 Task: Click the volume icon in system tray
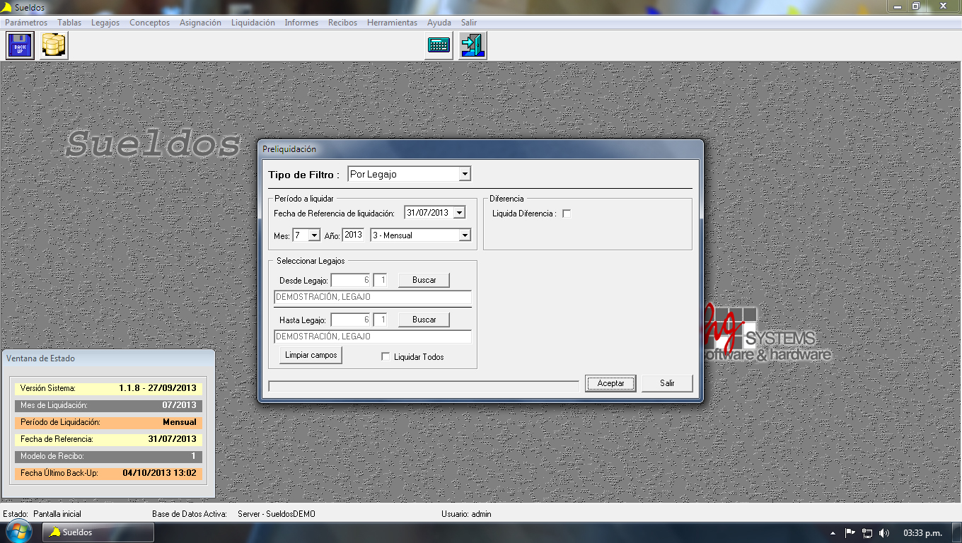(884, 533)
